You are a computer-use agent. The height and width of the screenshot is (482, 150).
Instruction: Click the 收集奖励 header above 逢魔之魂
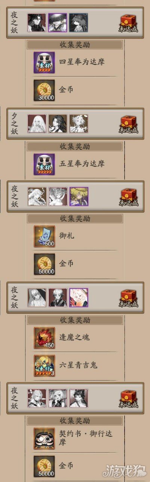pyautogui.click(x=75, y=320)
